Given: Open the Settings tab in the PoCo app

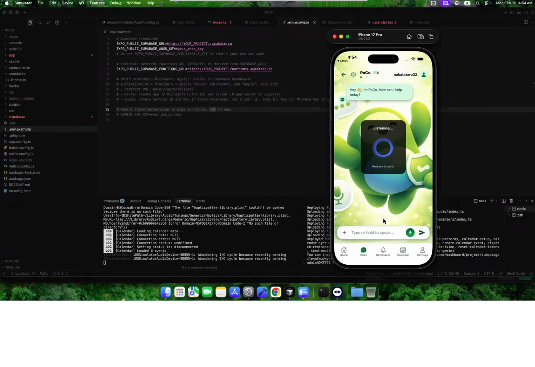Looking at the screenshot, I should (422, 252).
